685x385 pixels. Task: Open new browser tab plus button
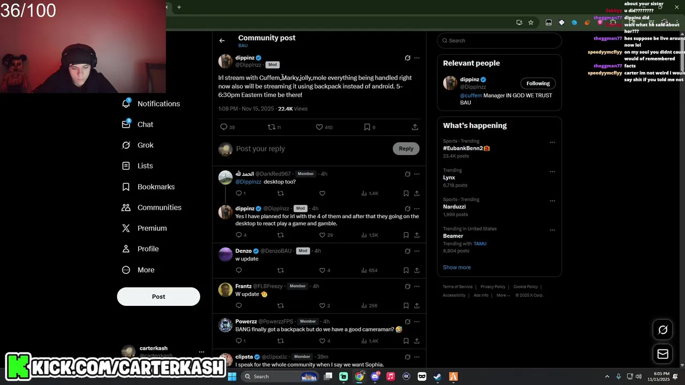(x=179, y=7)
